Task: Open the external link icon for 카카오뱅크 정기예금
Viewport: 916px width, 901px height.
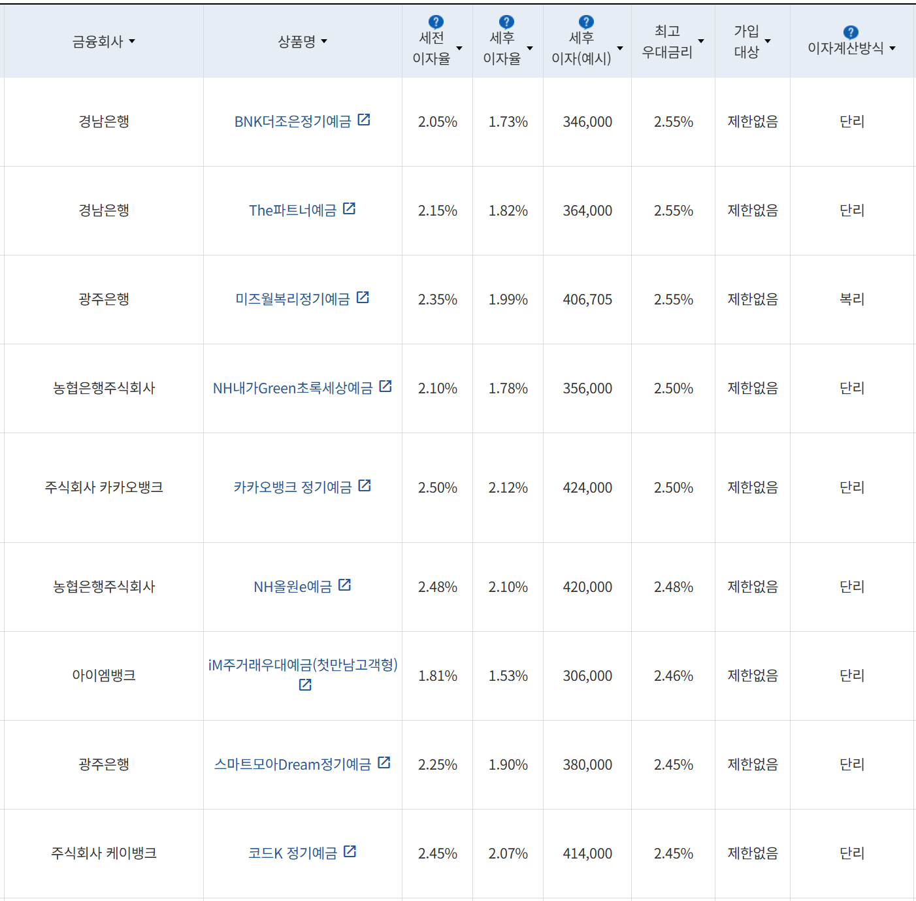Action: pyautogui.click(x=365, y=485)
